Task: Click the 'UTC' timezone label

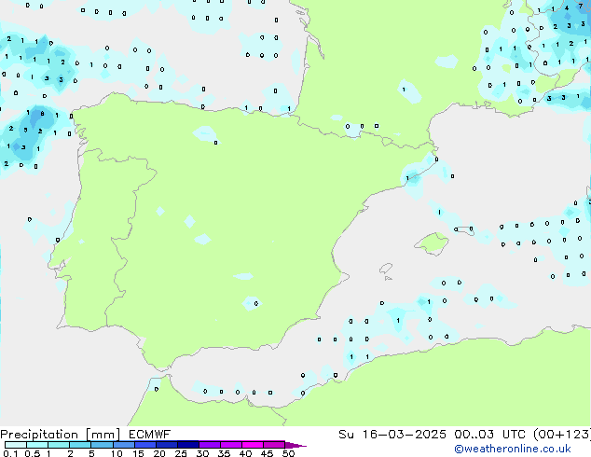Action: point(514,435)
